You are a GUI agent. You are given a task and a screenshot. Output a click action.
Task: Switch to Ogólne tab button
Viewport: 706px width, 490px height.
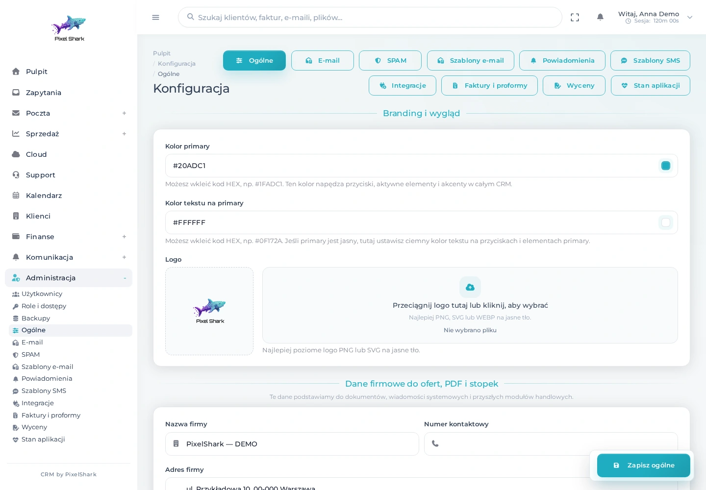tap(254, 61)
